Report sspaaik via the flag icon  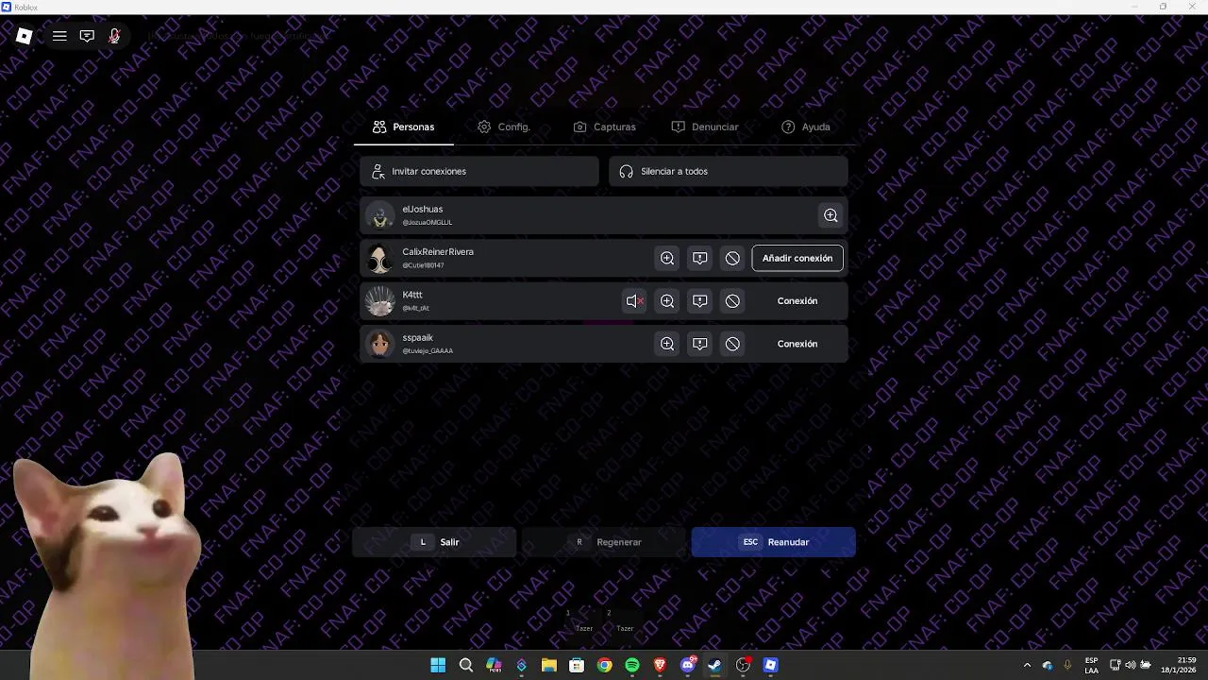699,344
